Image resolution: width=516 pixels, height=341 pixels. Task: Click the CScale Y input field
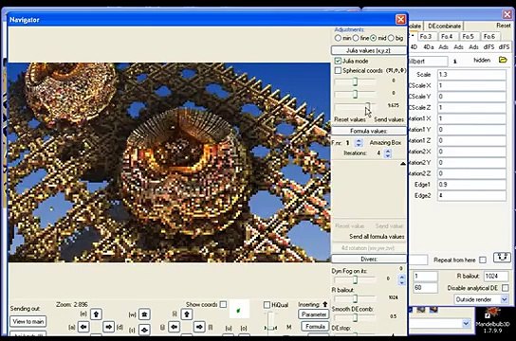pos(471,97)
